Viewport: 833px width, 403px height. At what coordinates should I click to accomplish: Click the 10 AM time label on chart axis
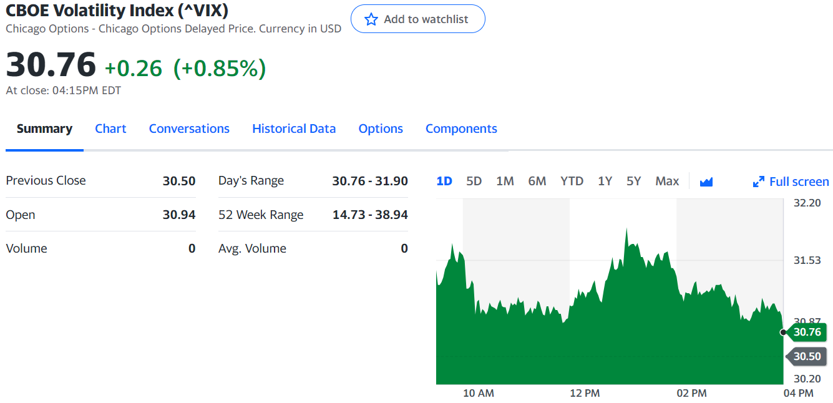pos(479,393)
